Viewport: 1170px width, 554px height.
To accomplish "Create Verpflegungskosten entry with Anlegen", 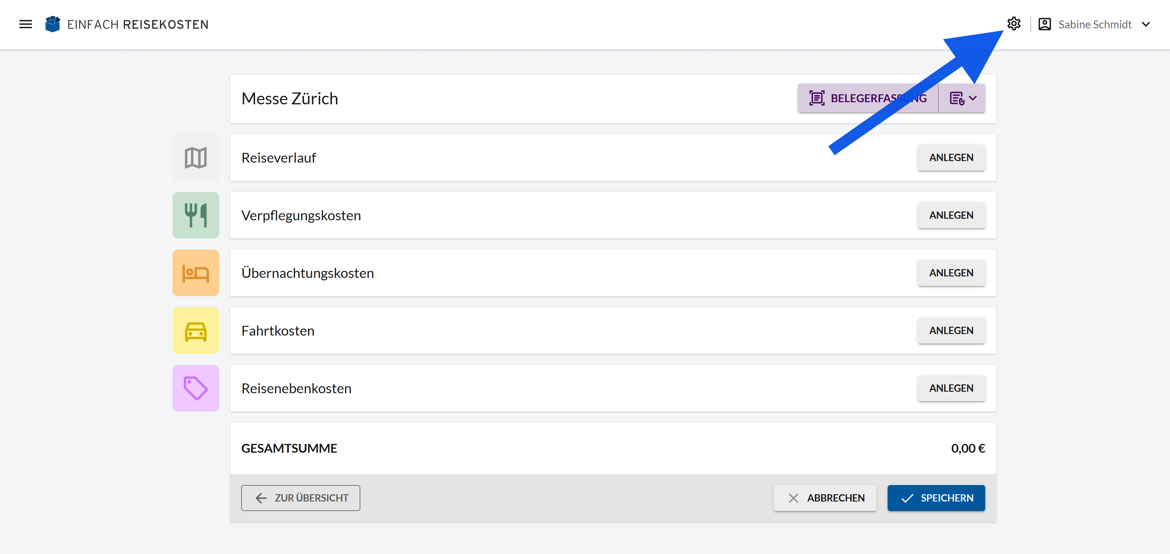I will click(951, 215).
